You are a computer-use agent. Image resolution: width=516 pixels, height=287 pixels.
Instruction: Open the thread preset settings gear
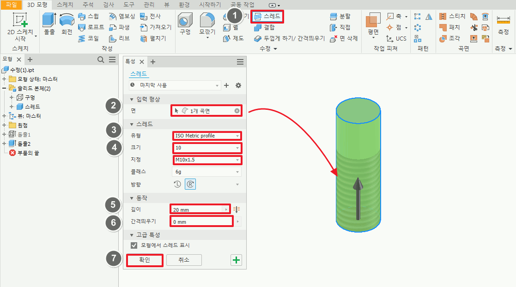click(x=238, y=85)
